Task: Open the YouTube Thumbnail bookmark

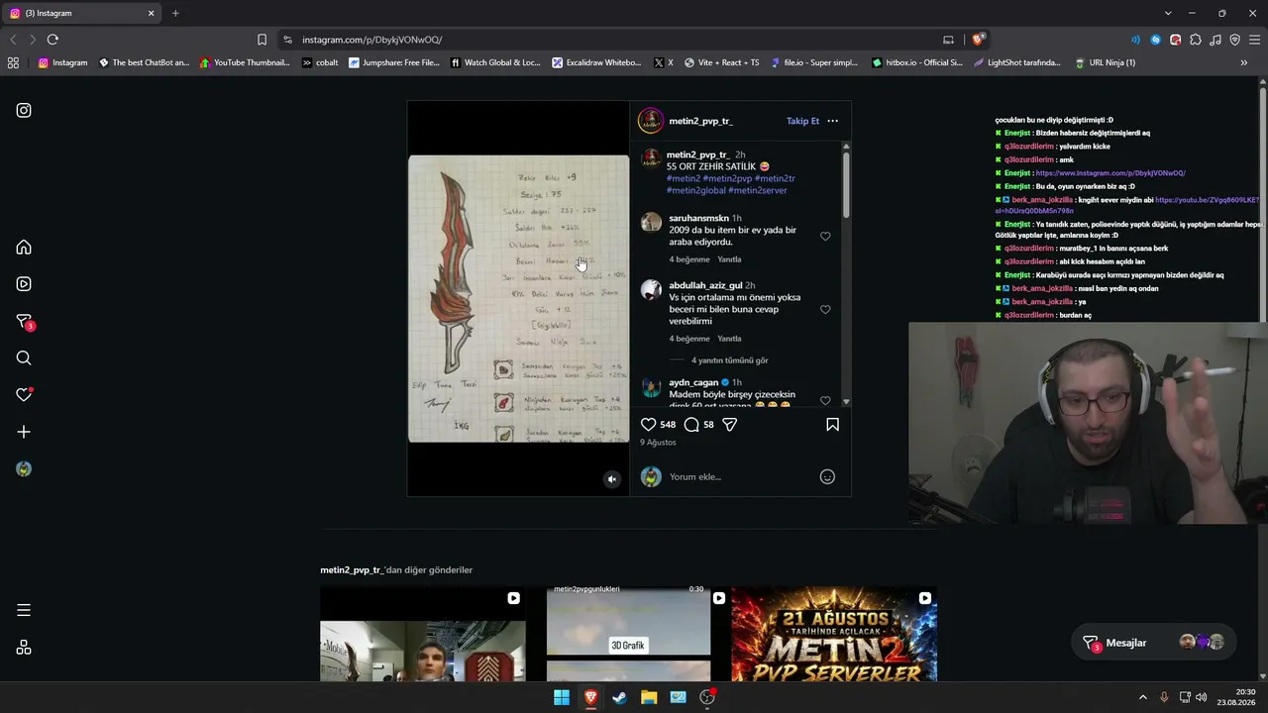Action: pyautogui.click(x=245, y=62)
